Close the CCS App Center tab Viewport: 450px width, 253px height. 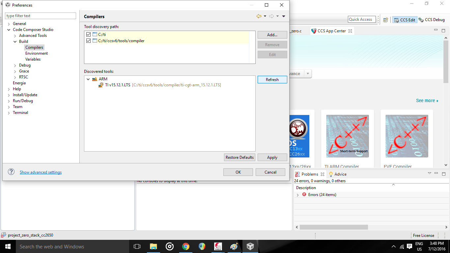point(350,31)
